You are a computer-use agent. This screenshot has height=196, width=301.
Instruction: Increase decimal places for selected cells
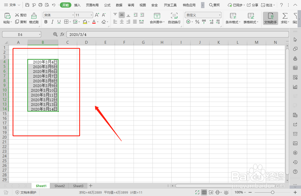(211, 22)
